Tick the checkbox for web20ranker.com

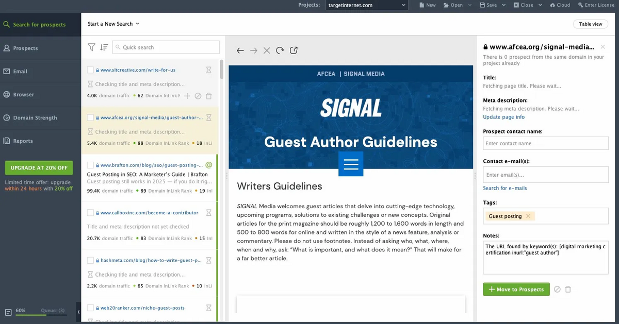coord(90,308)
